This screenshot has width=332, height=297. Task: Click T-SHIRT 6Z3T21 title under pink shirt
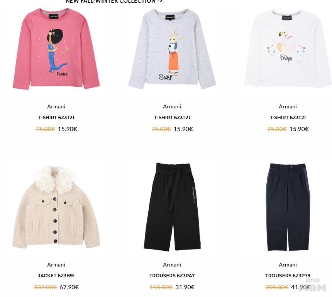pyautogui.click(x=56, y=117)
